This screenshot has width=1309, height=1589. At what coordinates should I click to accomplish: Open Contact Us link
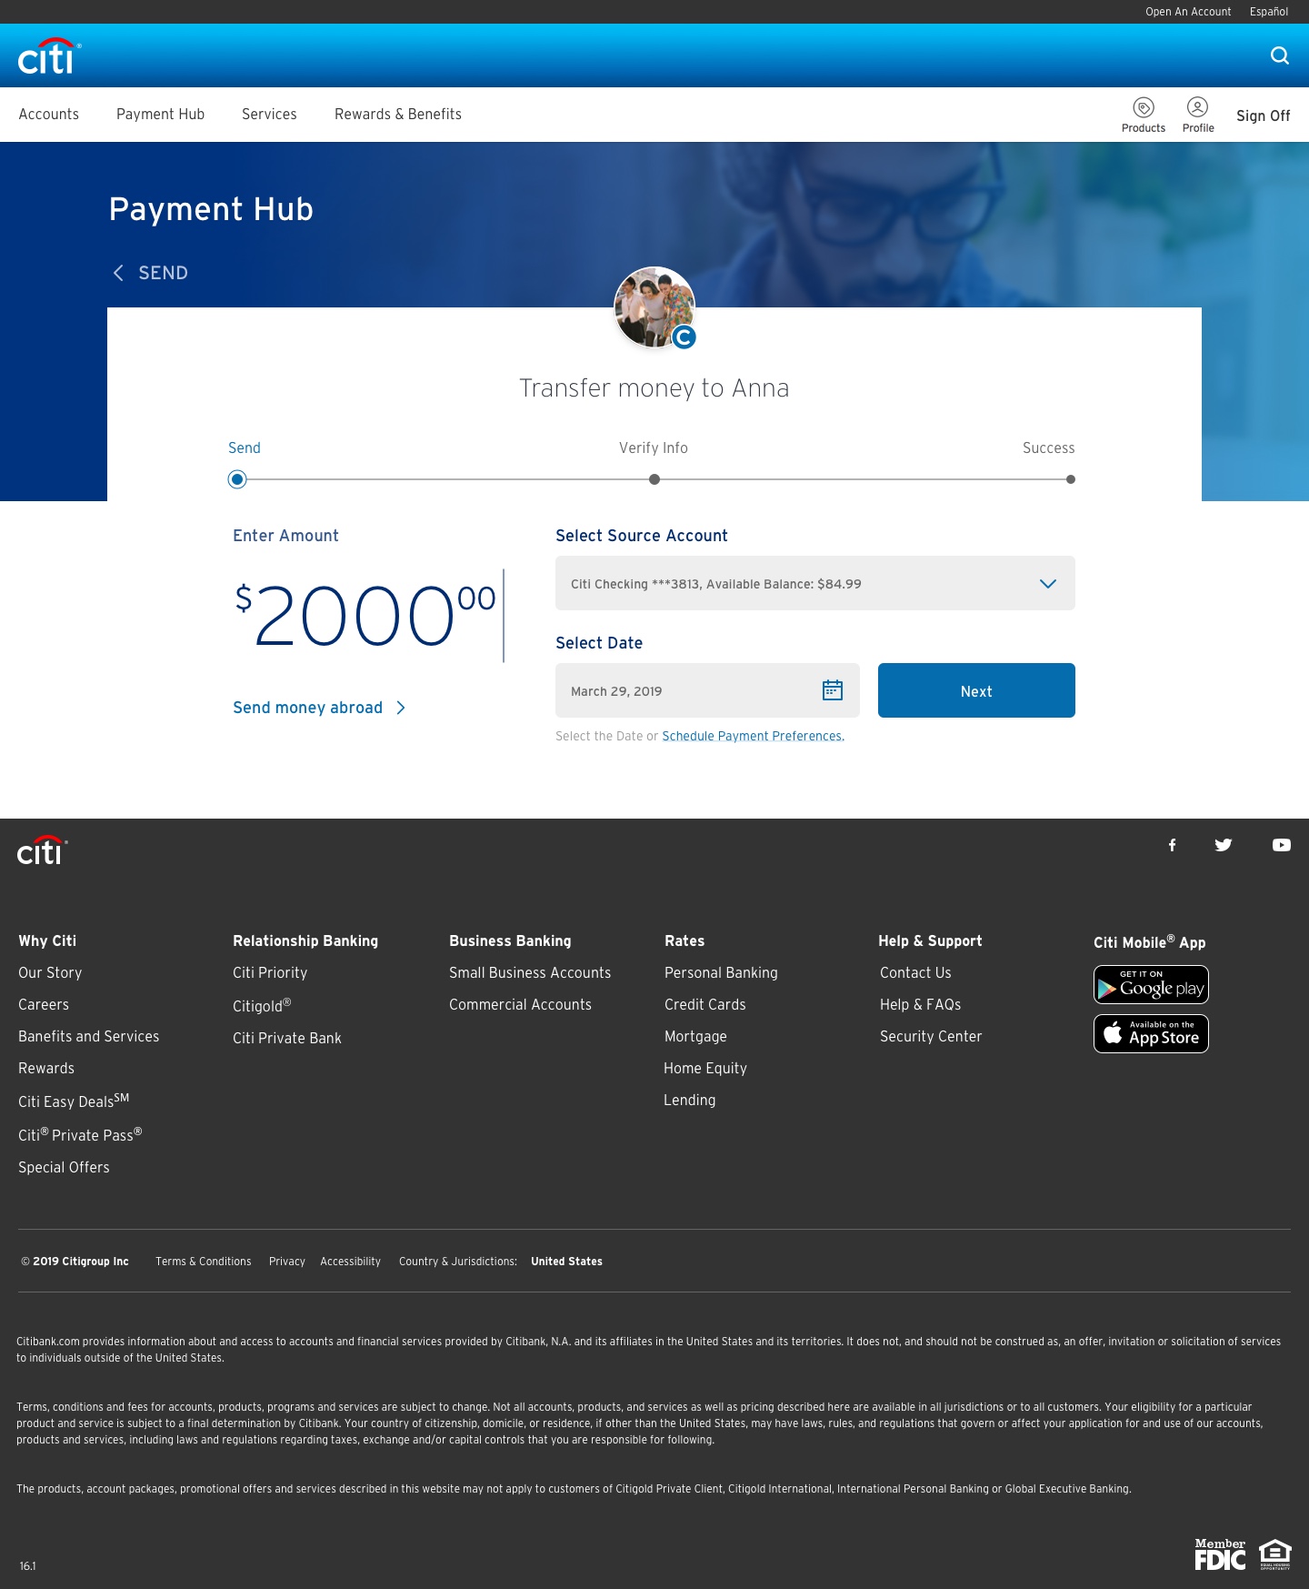pyautogui.click(x=915, y=972)
